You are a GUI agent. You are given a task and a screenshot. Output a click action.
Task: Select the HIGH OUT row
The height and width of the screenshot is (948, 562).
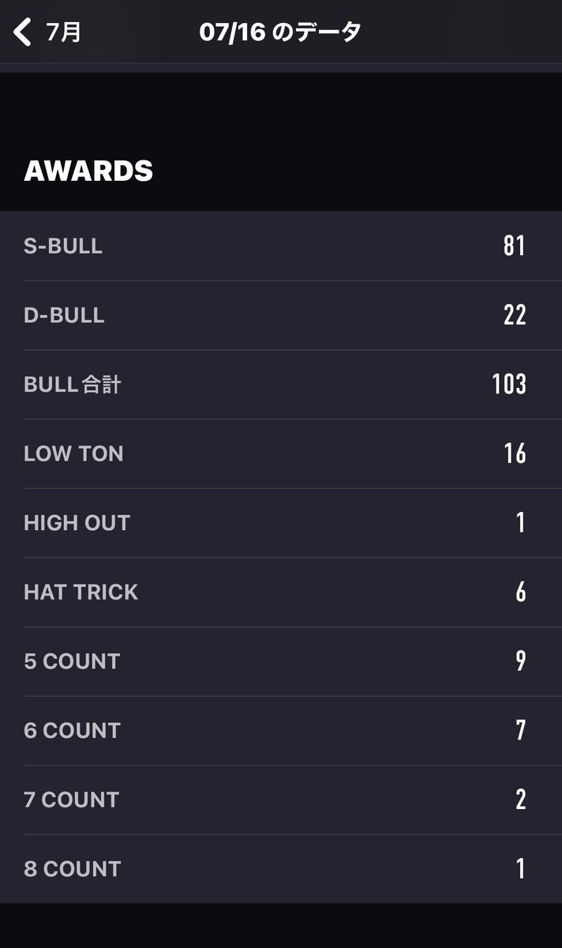click(x=281, y=523)
